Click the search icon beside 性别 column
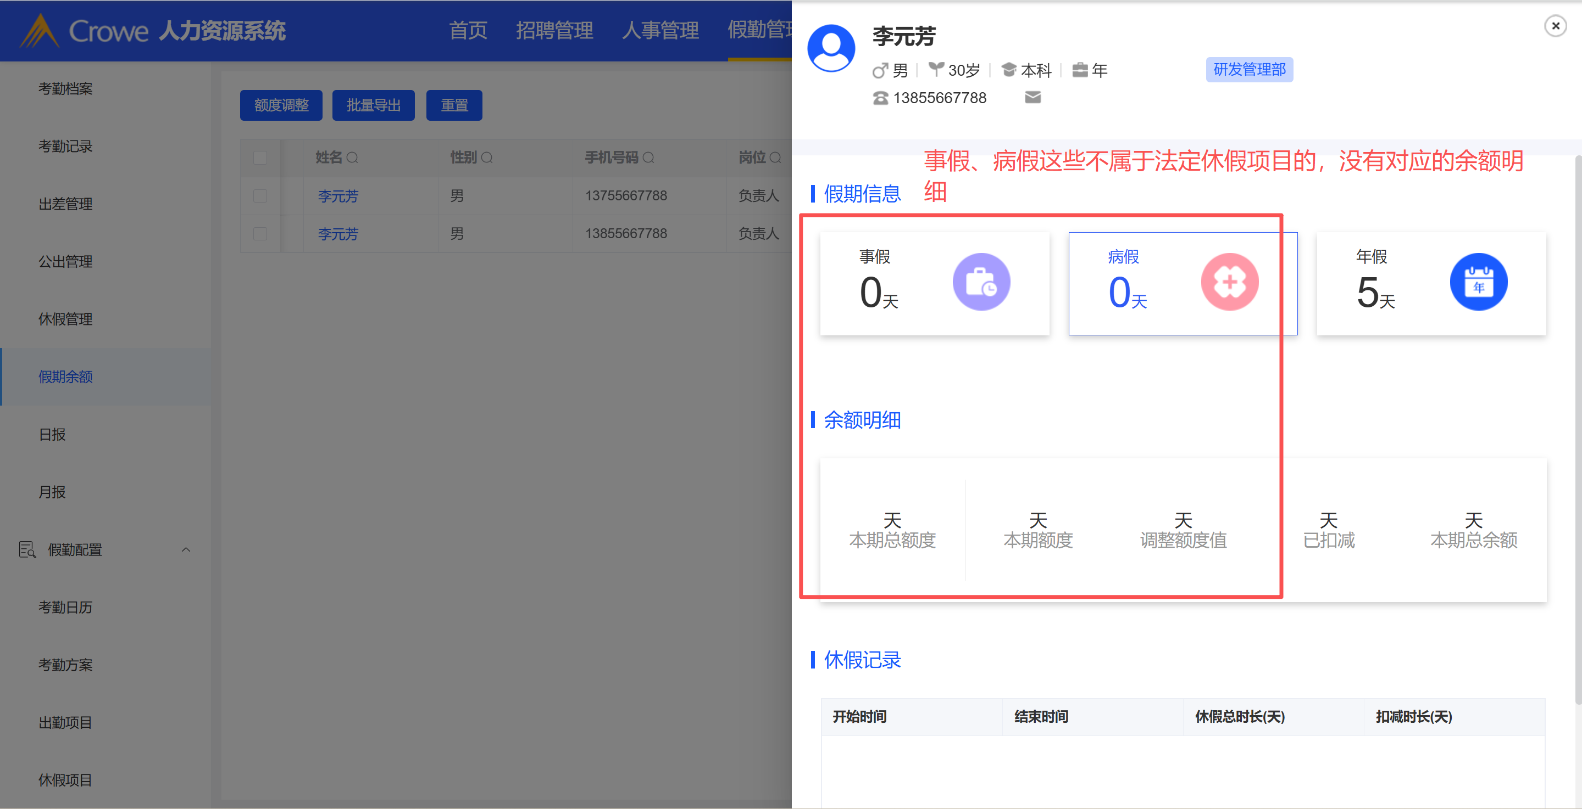Image resolution: width=1582 pixels, height=809 pixels. (487, 158)
